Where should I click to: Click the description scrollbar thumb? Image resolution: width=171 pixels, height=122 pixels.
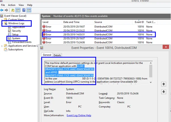pyautogui.click(x=151, y=71)
